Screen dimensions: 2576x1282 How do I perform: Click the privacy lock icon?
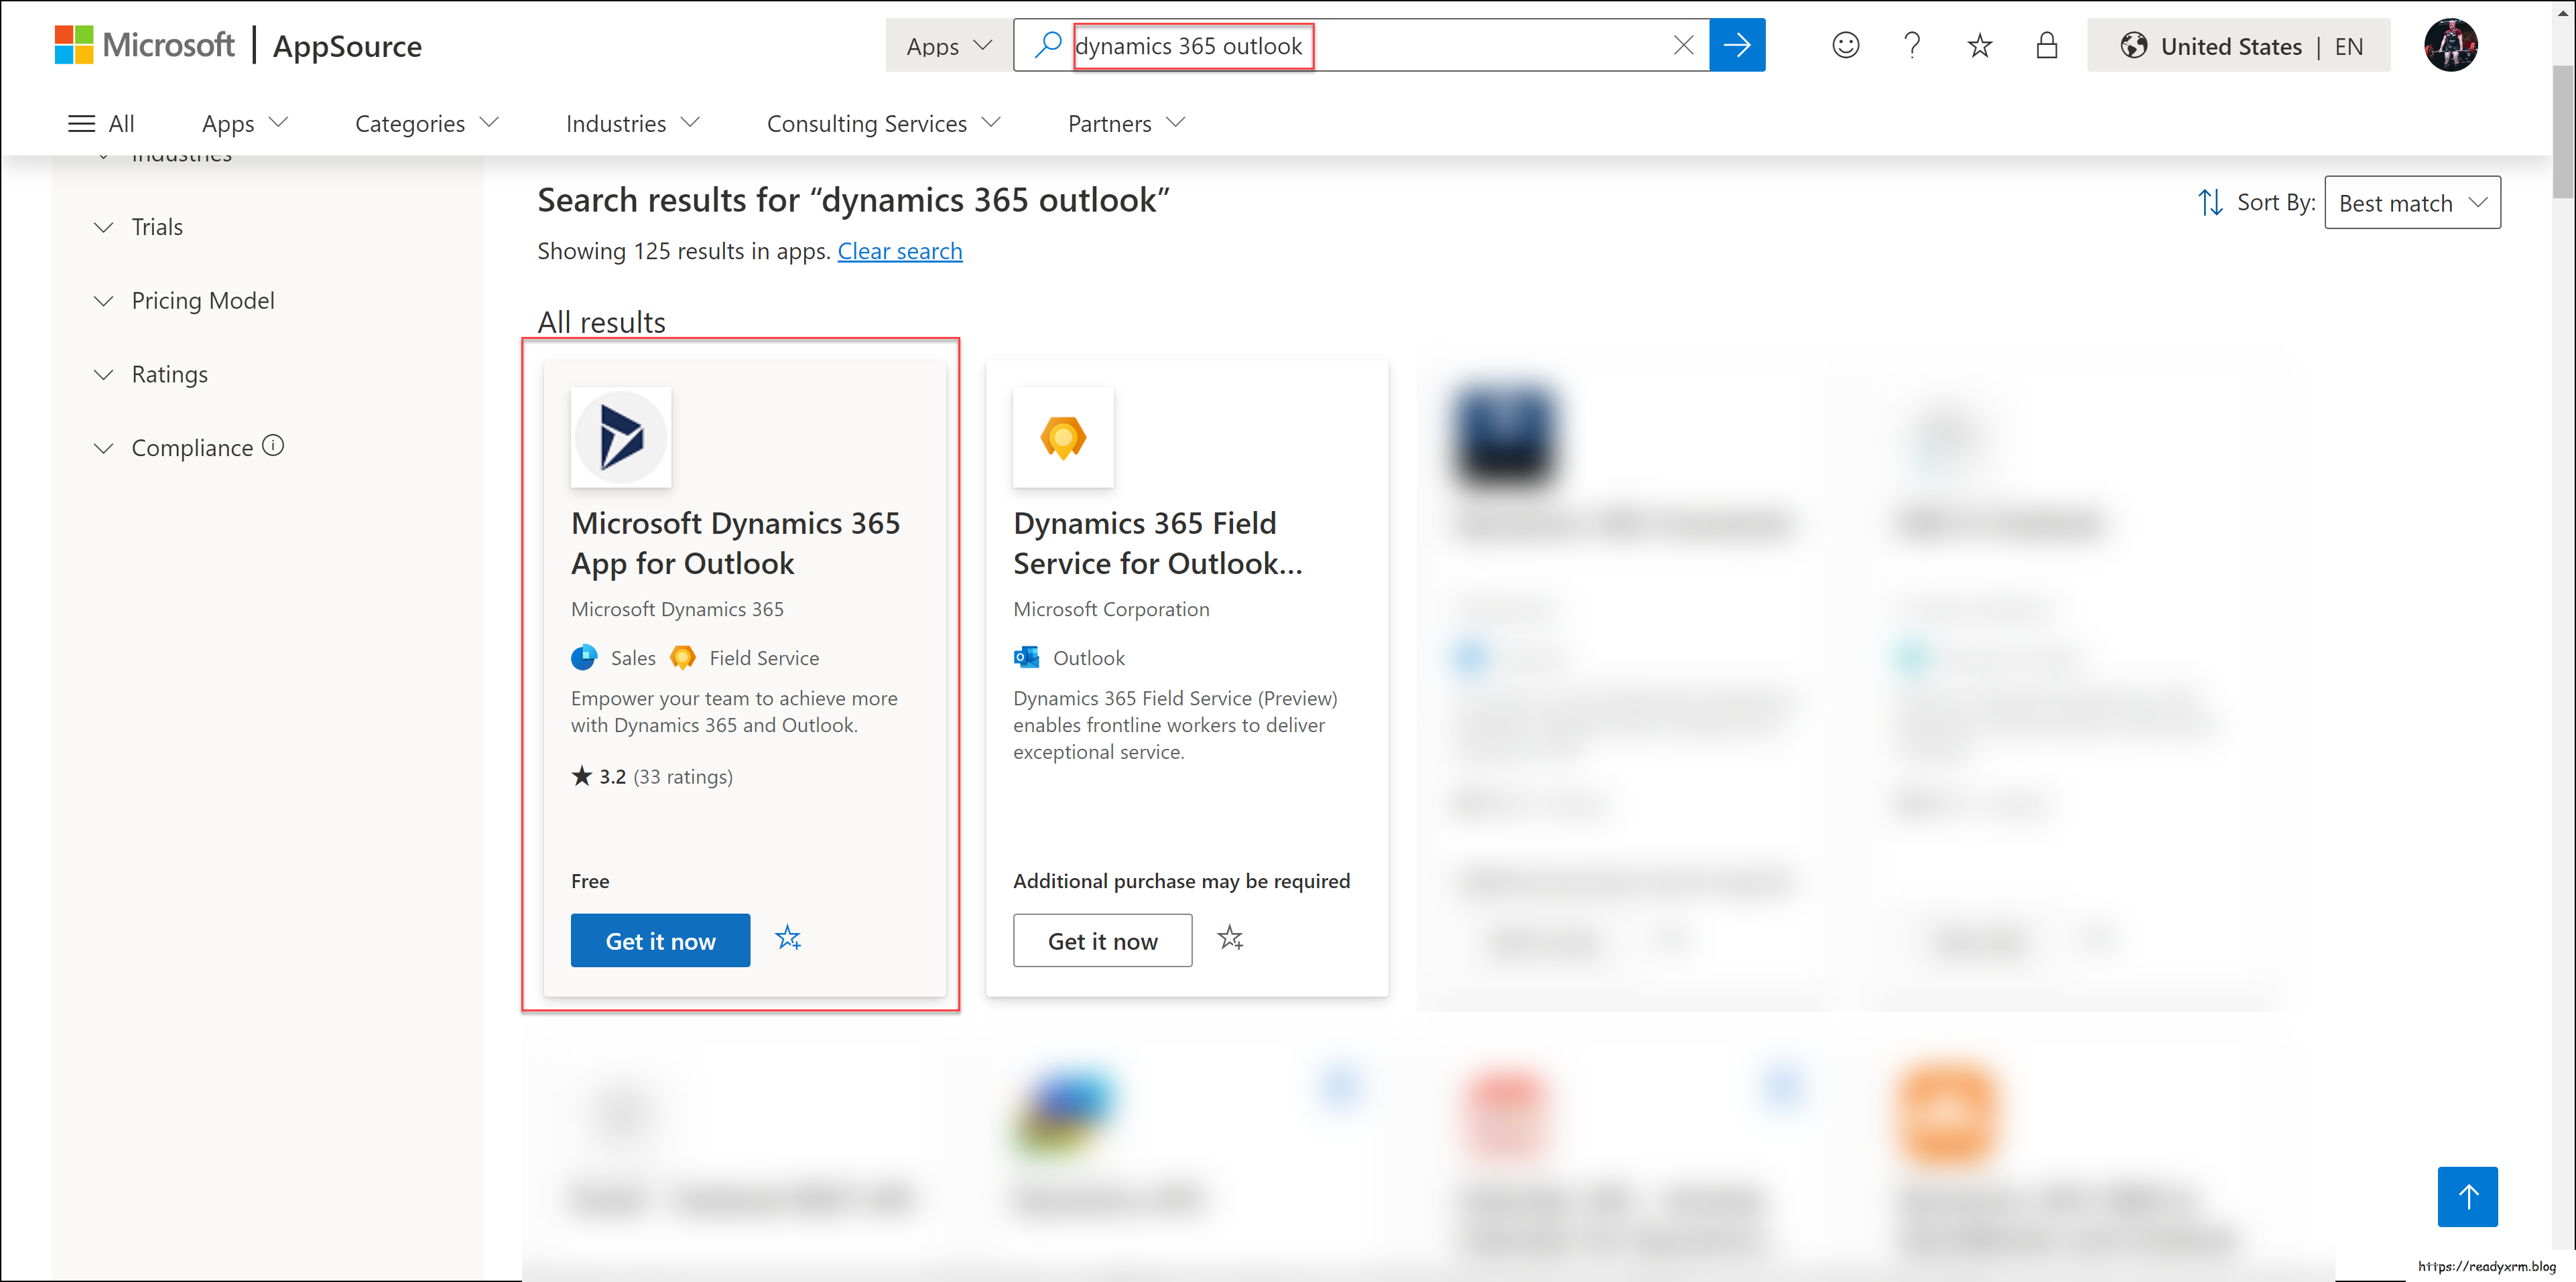(x=2047, y=45)
